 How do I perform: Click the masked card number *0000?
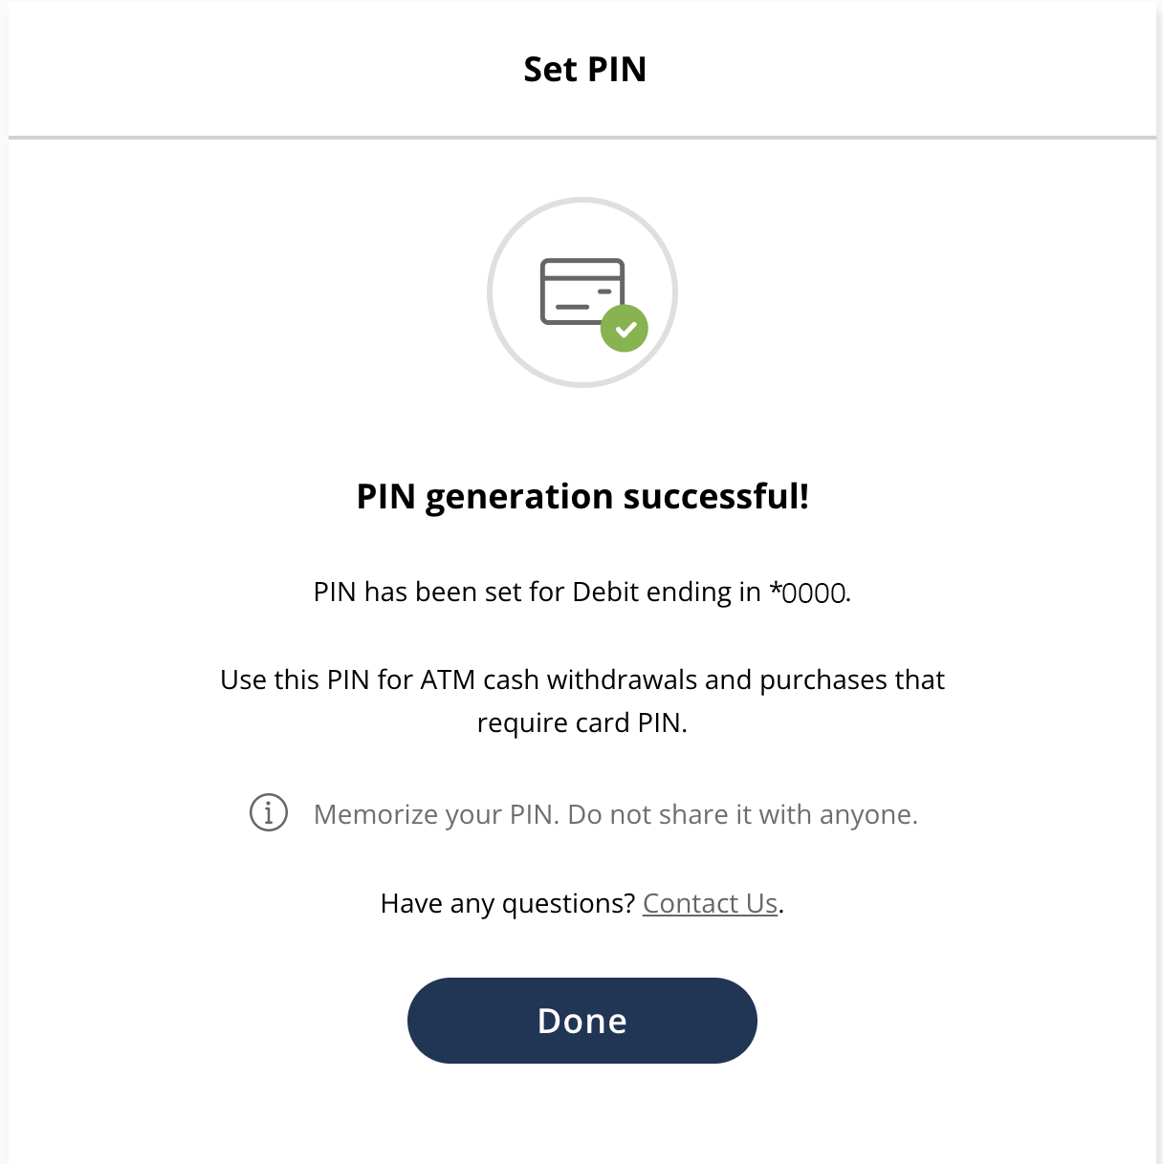pyautogui.click(x=809, y=593)
